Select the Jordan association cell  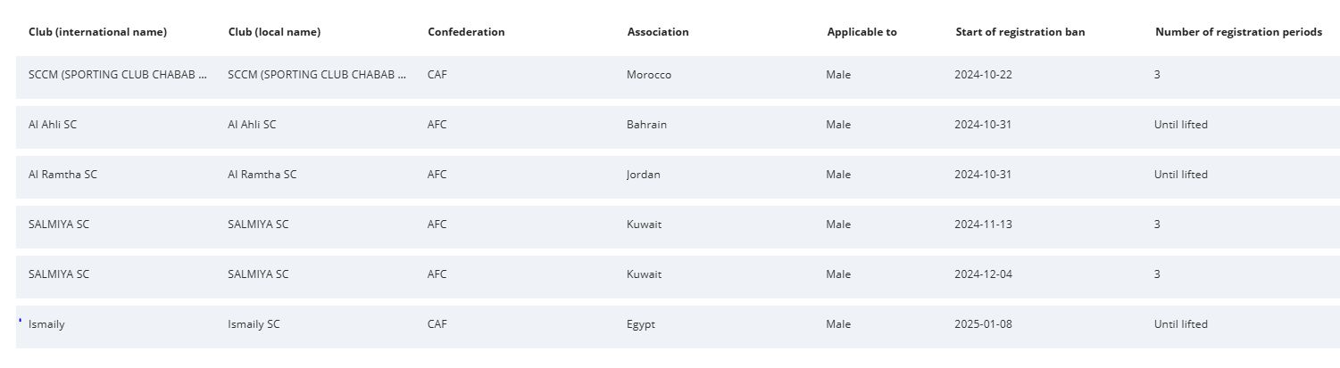(x=644, y=175)
